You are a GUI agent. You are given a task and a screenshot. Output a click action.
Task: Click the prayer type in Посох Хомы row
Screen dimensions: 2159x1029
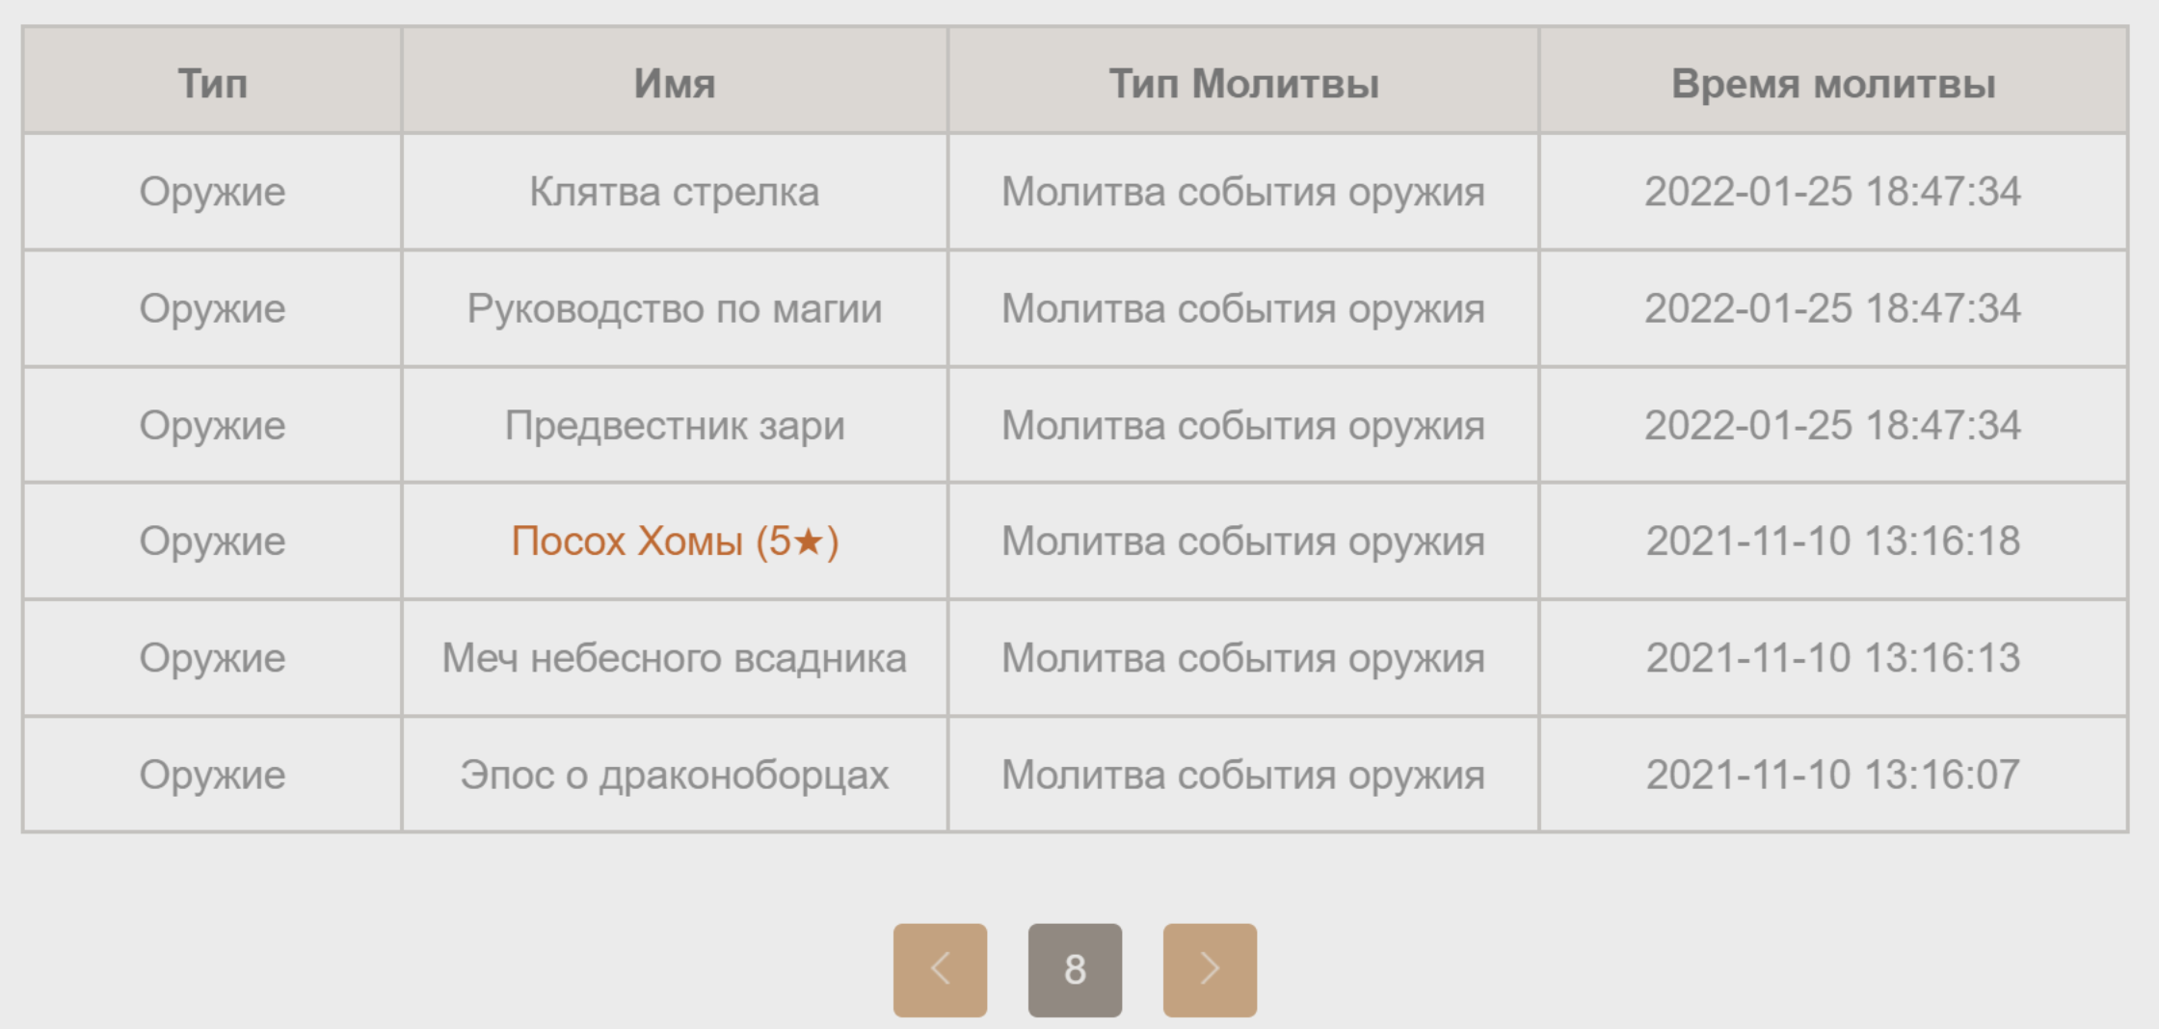coord(1243,541)
